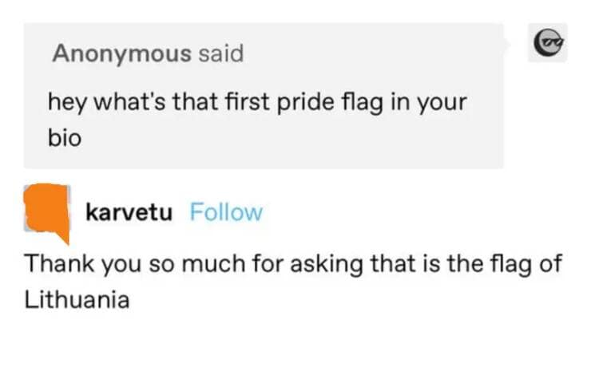Click the word "bio" in the ask
Screen dimensions: 591x371
pyautogui.click(x=65, y=136)
